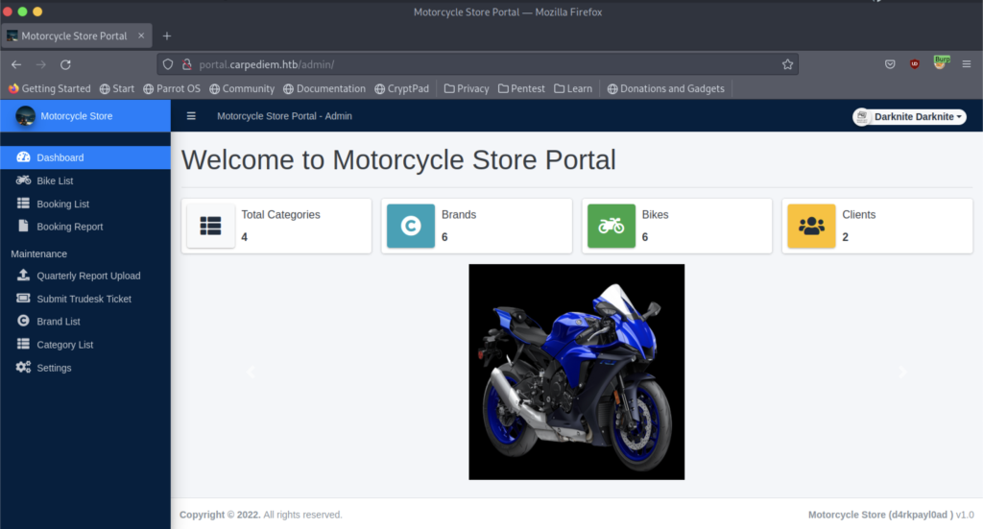Show next carousel slide with right arrow
Screen dimensions: 983x529
(x=901, y=372)
